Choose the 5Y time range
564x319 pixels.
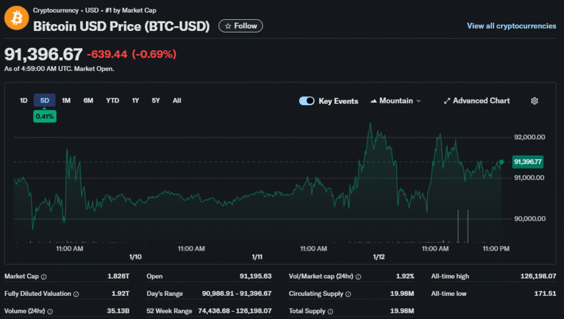pyautogui.click(x=156, y=100)
